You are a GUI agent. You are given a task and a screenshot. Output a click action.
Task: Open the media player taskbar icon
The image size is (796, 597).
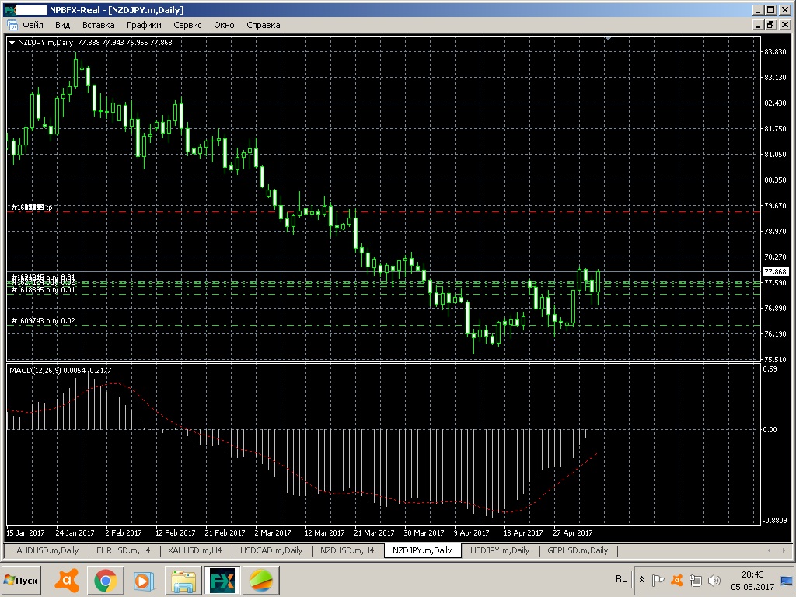(143, 580)
